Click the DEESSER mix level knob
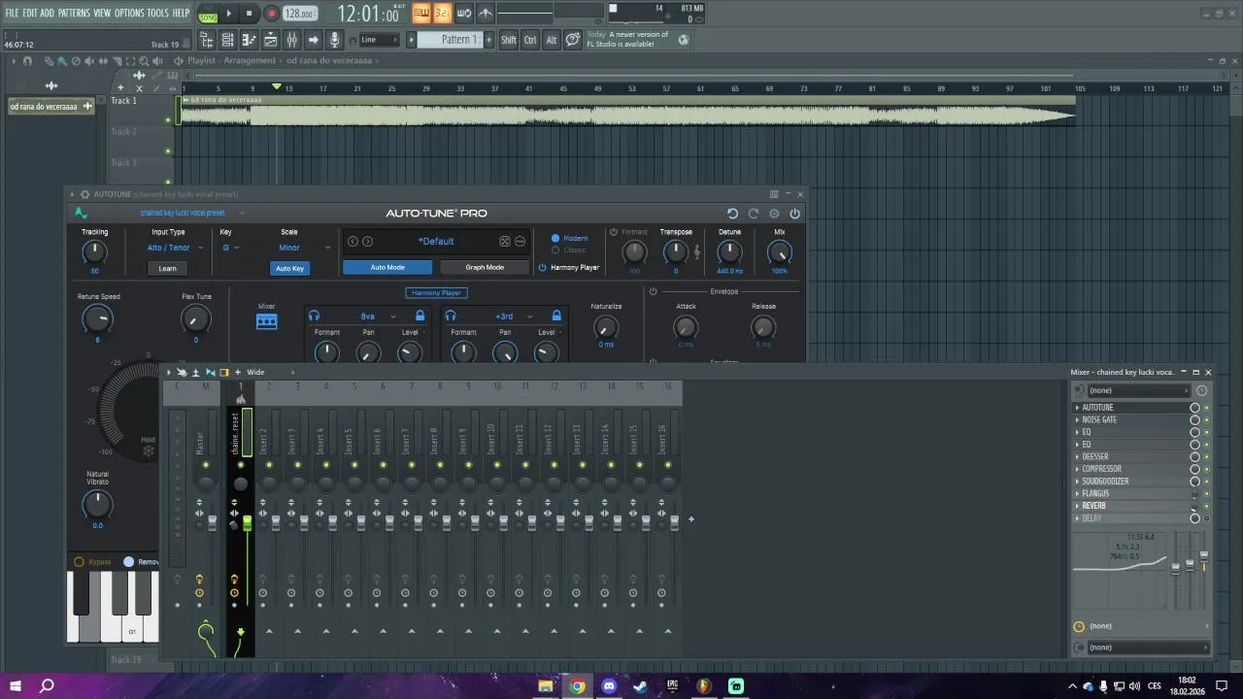 pyautogui.click(x=1195, y=457)
